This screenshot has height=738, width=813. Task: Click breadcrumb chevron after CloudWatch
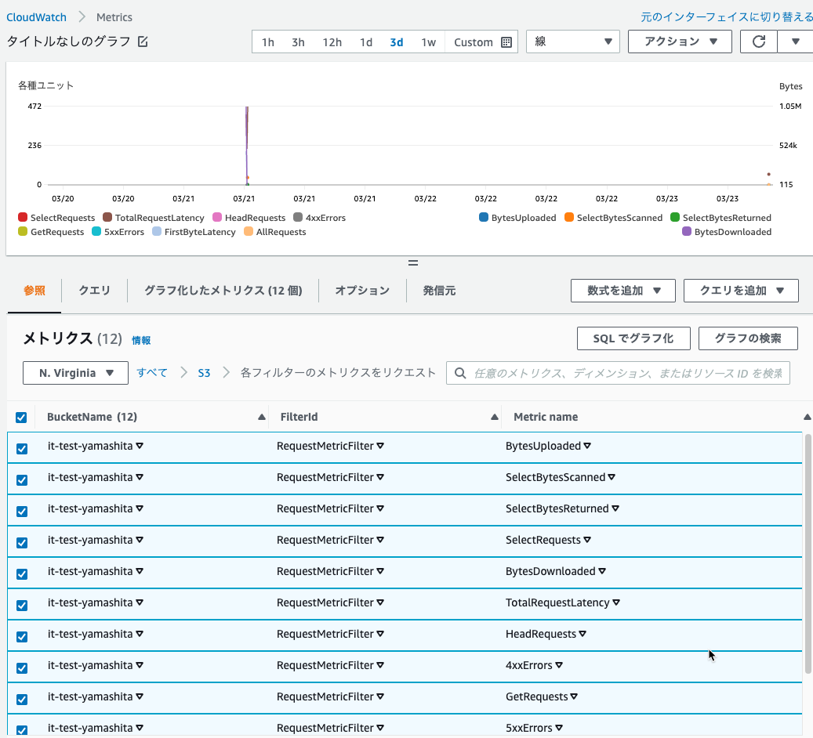[x=82, y=17]
